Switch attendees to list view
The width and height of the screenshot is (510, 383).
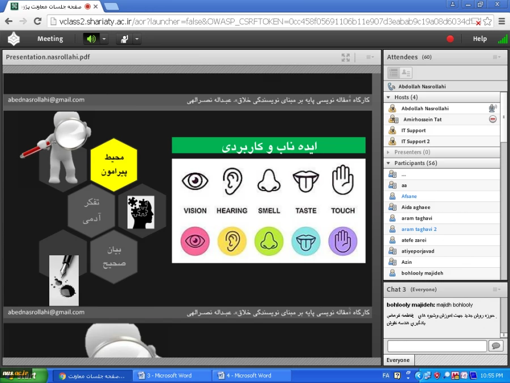click(x=393, y=73)
